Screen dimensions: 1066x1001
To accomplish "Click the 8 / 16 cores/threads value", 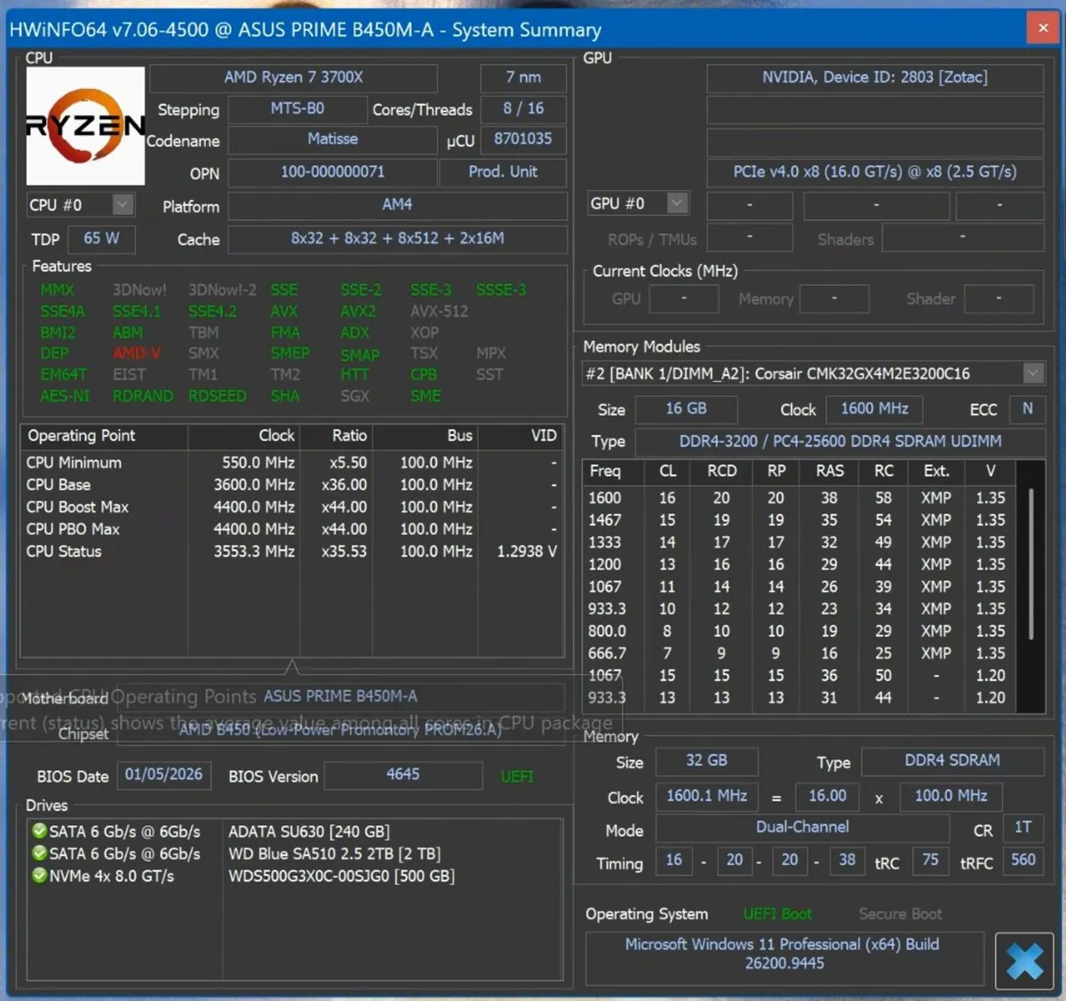I will click(x=523, y=109).
